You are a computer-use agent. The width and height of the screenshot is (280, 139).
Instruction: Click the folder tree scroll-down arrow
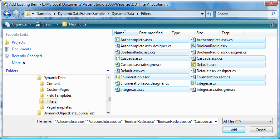click(x=108, y=113)
